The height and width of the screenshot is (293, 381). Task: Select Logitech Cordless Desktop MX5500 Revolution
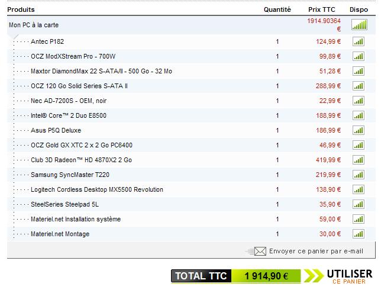click(x=97, y=190)
